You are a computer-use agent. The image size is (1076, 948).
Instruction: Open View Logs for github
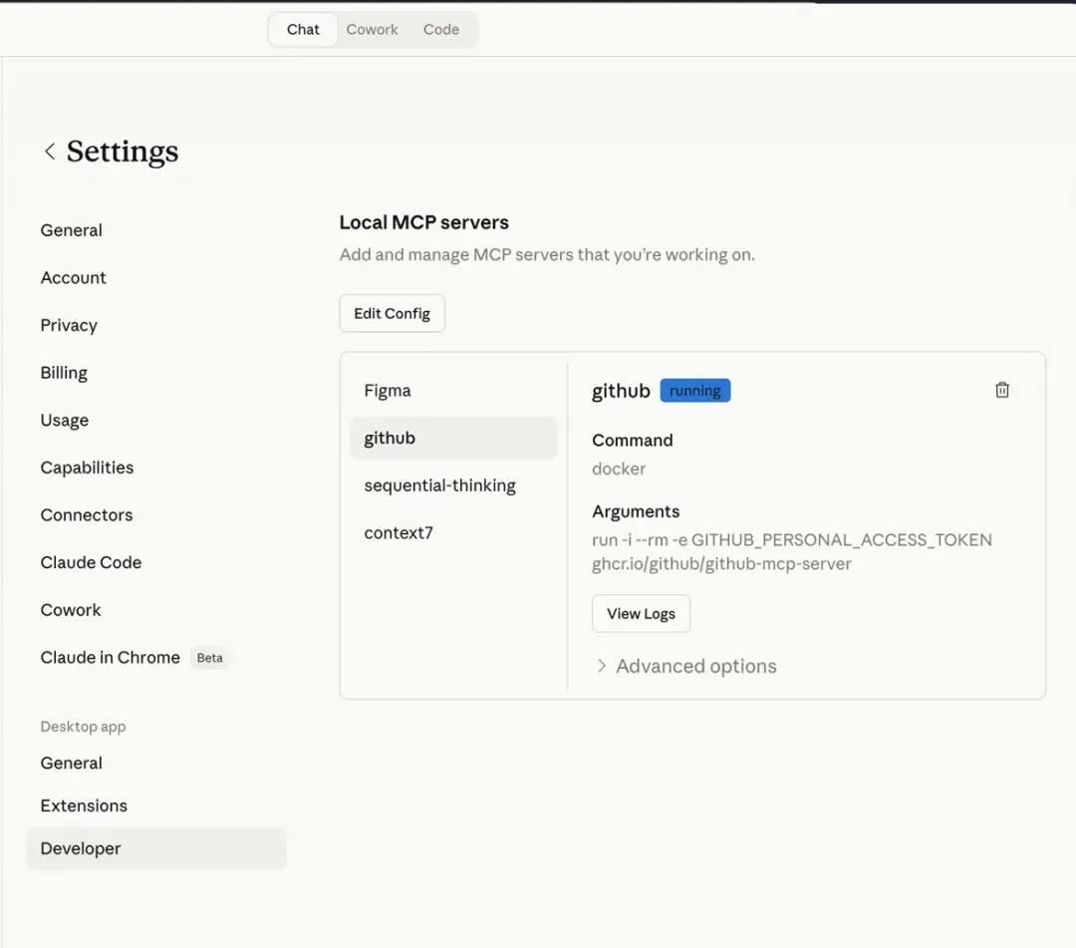(x=641, y=613)
